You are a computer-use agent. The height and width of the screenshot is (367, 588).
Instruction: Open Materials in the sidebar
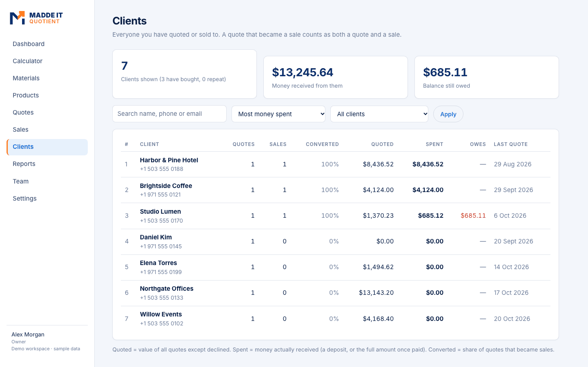click(47, 78)
